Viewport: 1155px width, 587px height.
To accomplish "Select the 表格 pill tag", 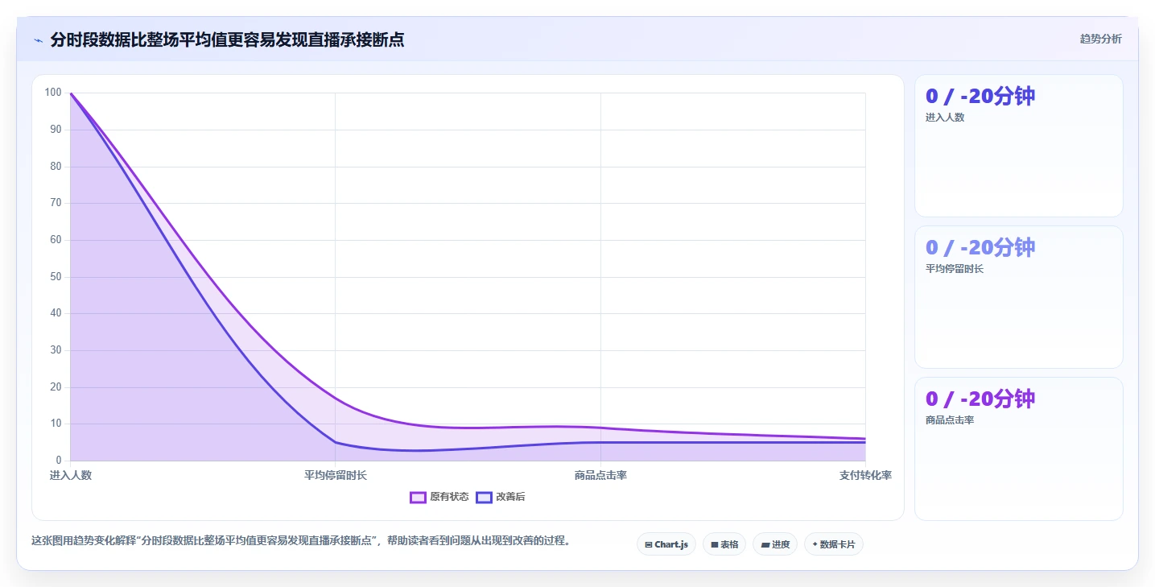I will tap(724, 544).
